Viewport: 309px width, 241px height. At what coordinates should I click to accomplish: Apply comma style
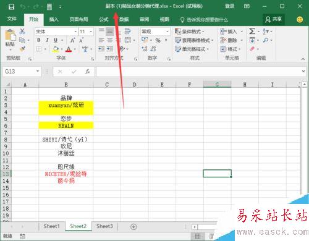[166, 40]
